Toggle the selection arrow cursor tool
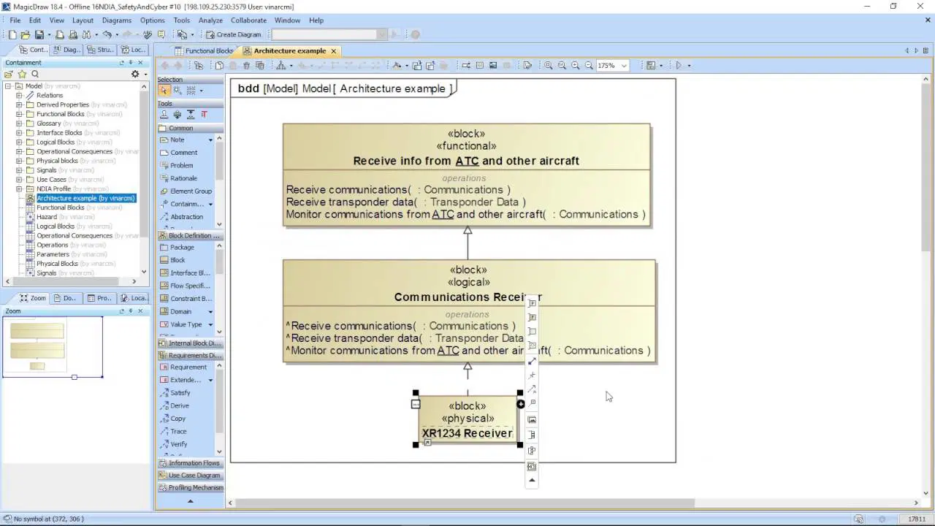 [x=164, y=91]
